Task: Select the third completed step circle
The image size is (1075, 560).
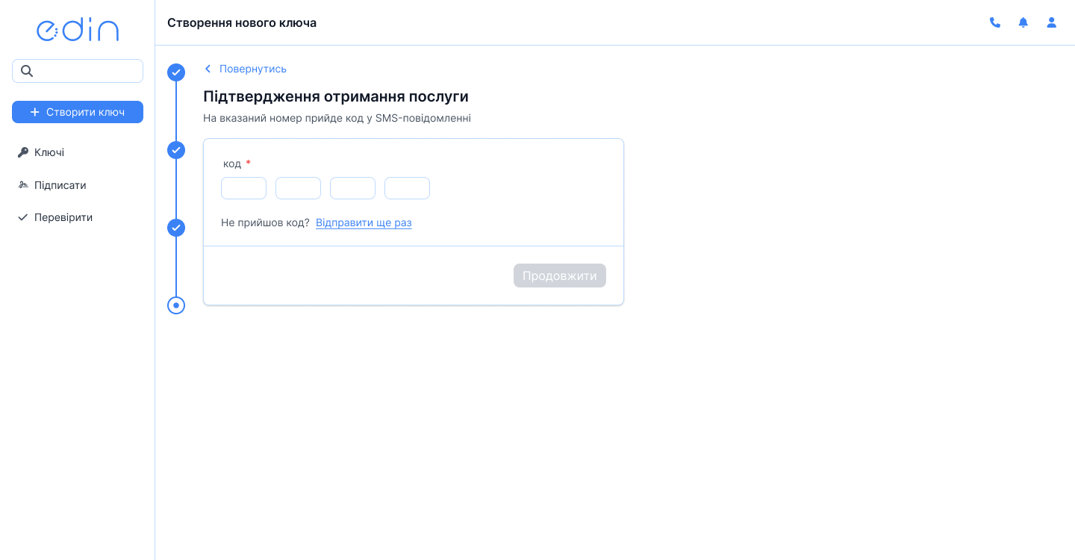Action: point(176,228)
